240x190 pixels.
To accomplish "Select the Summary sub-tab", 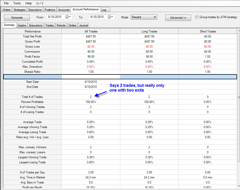I will tap(9, 25).
